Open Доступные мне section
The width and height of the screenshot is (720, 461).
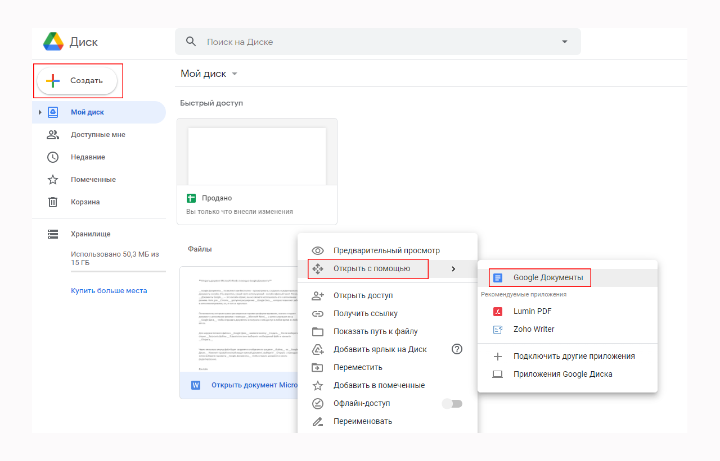click(x=99, y=135)
